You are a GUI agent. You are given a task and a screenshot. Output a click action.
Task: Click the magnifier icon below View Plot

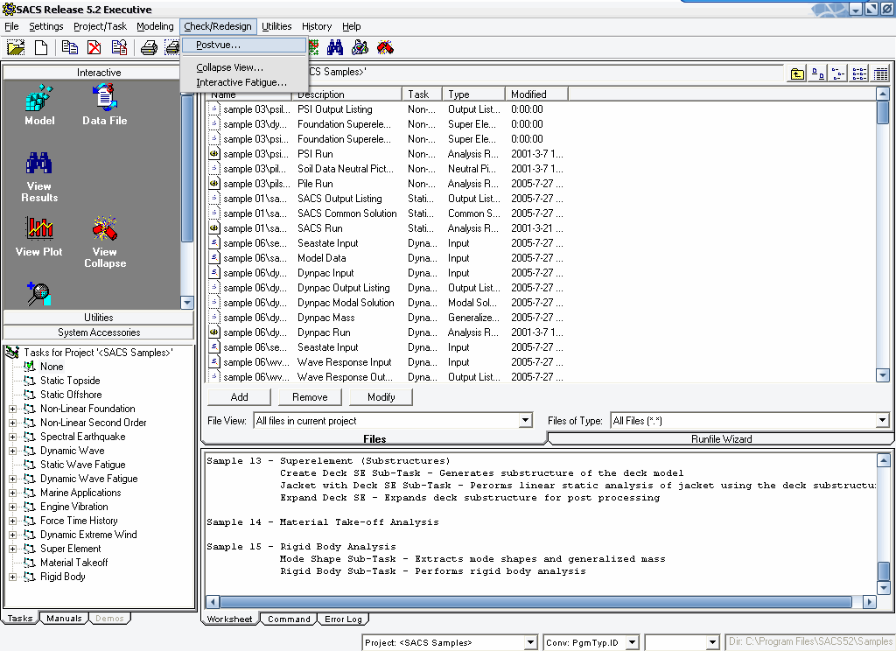point(38,294)
